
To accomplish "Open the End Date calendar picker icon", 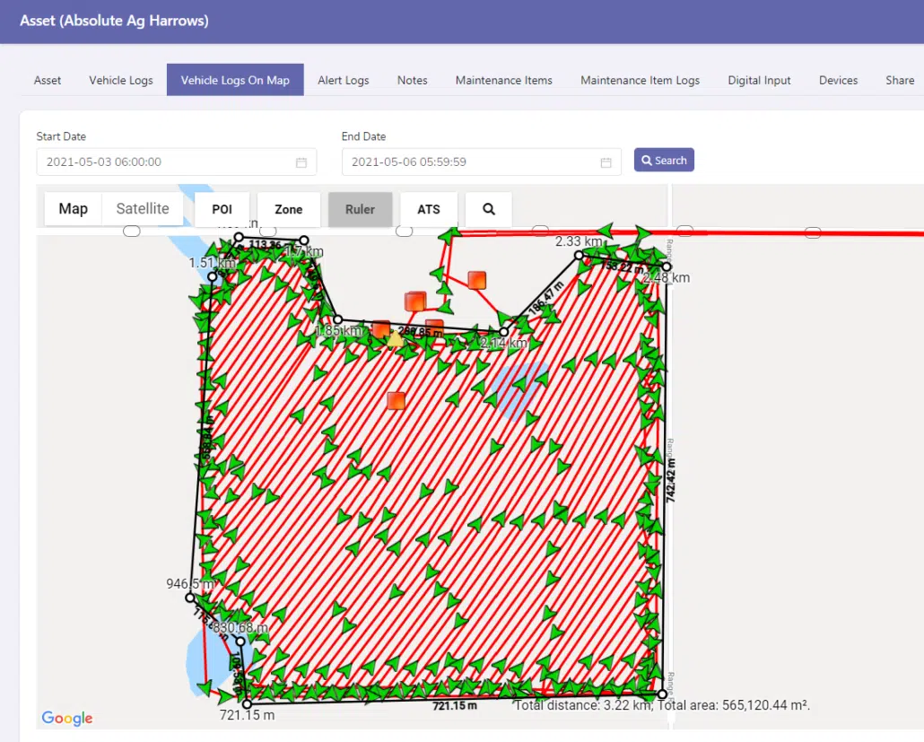I will [606, 162].
